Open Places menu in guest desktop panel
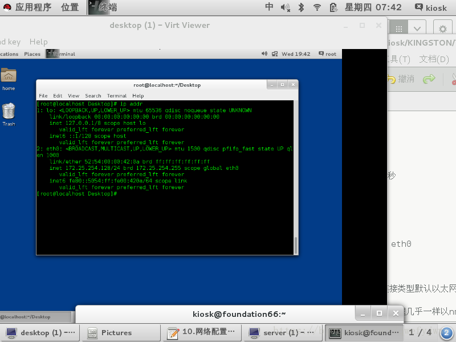 32,54
